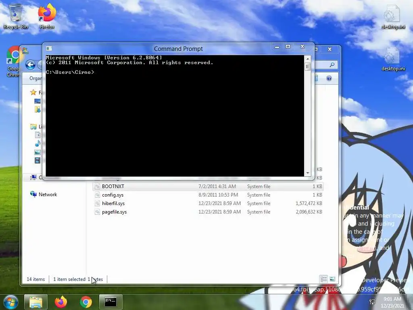This screenshot has width=413, height=310.
Task: Open the network icon in system tray
Action: [372, 302]
